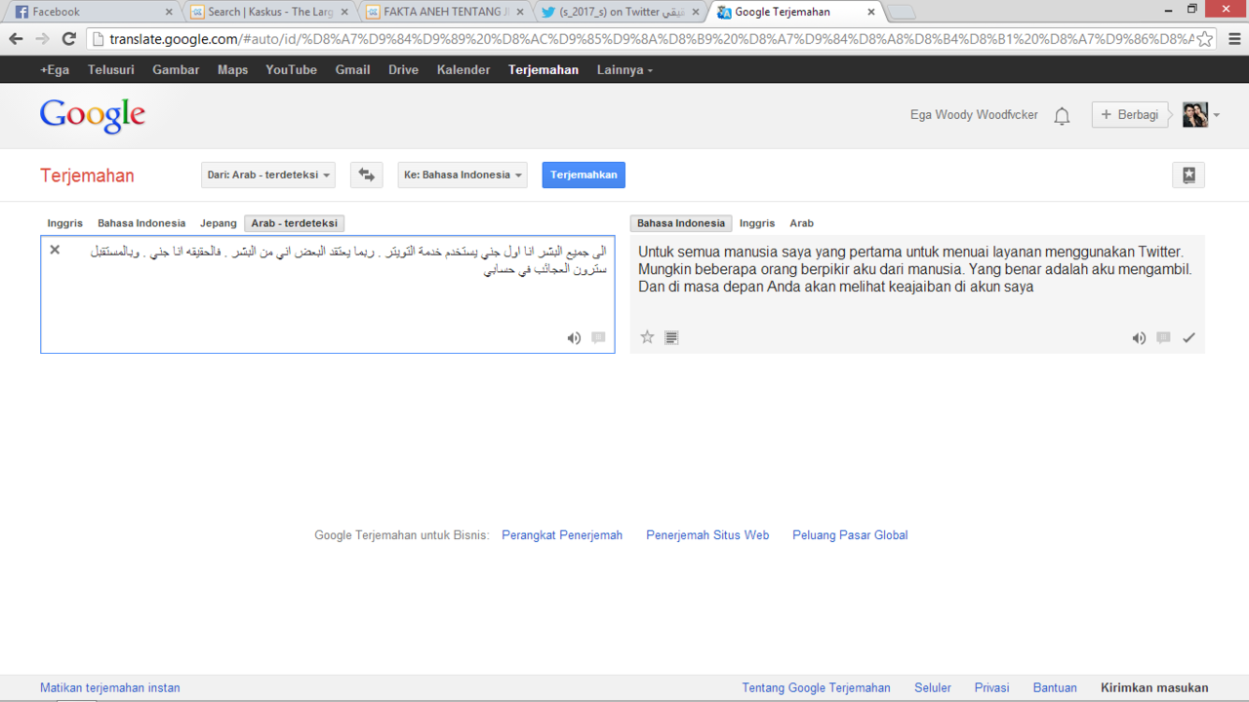Listen to the Arabic source text
The image size is (1249, 702).
pos(574,338)
